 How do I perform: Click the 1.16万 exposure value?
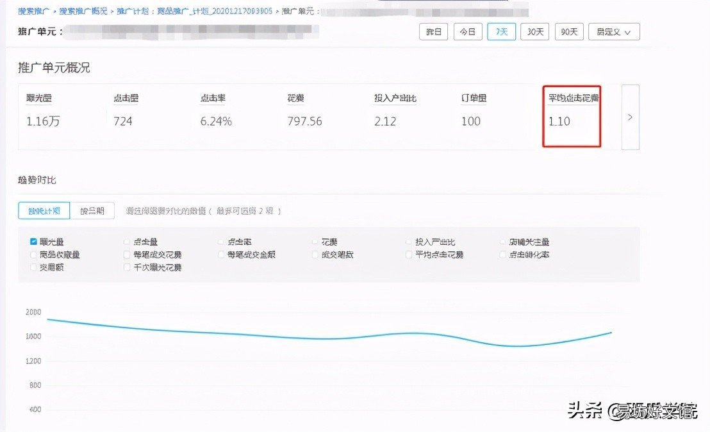(x=43, y=121)
